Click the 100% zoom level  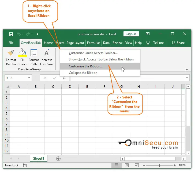pyautogui.click(x=182, y=165)
